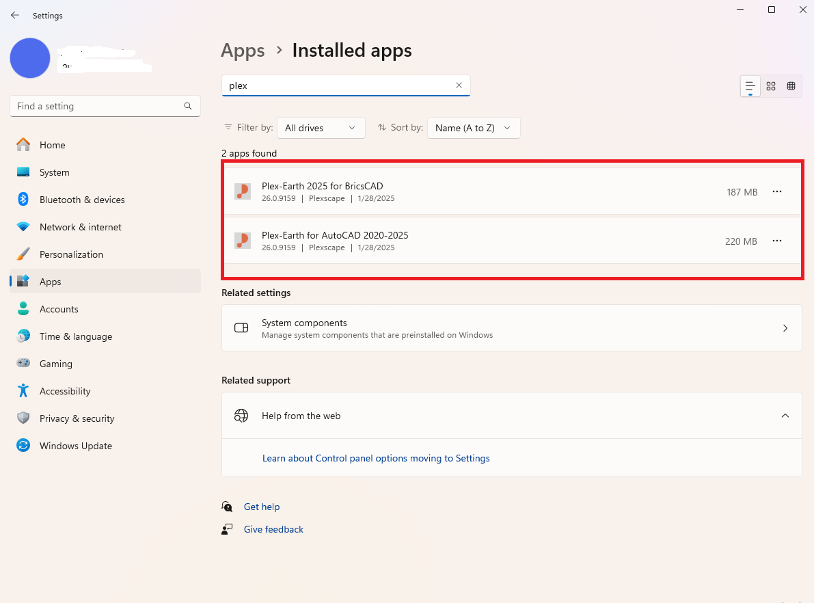The height and width of the screenshot is (603, 814).
Task: Click the Help from the web globe icon
Action: 241,416
